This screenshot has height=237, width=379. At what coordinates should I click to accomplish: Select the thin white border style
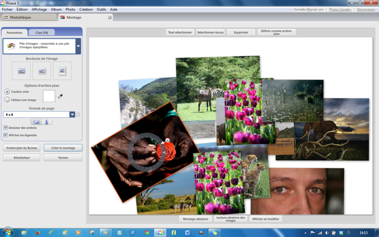pyautogui.click(x=42, y=71)
